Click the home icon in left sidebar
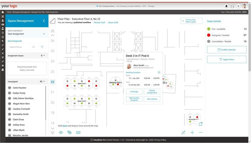 [x=2, y=12]
